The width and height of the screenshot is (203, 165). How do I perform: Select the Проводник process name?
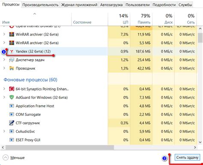[25, 68]
